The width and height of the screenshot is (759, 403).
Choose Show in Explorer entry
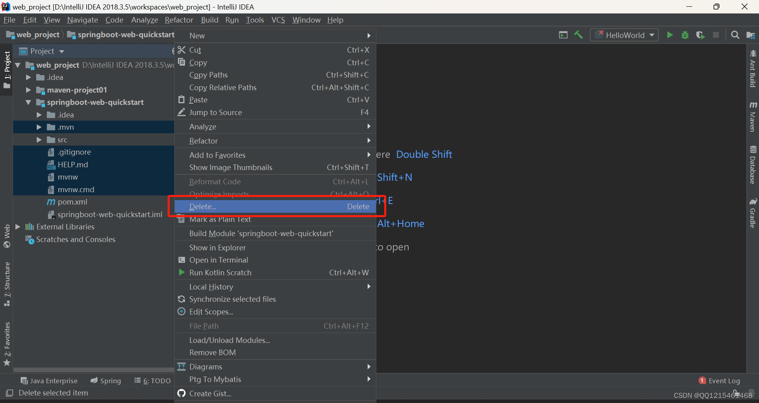(x=275, y=248)
